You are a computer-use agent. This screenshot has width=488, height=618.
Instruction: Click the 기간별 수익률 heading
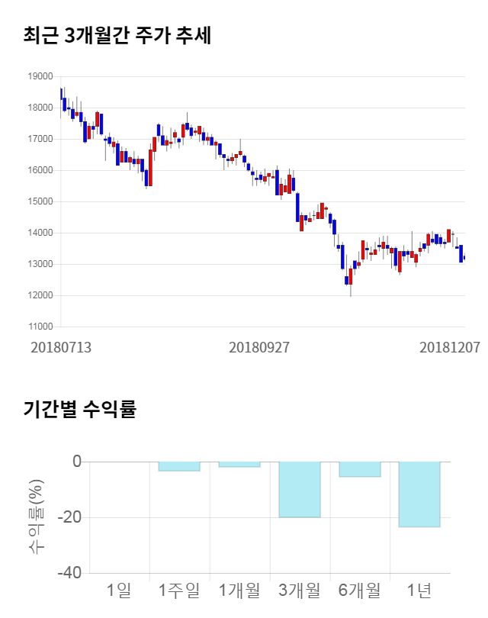(x=79, y=408)
